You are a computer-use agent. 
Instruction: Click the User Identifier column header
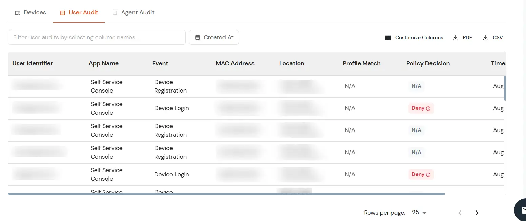[33, 63]
